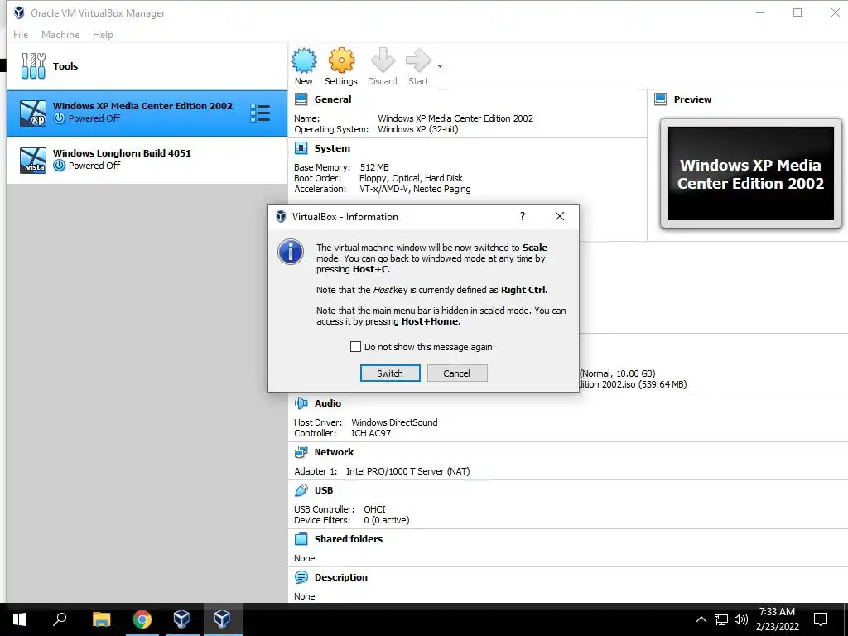Click the System section icon

point(301,148)
